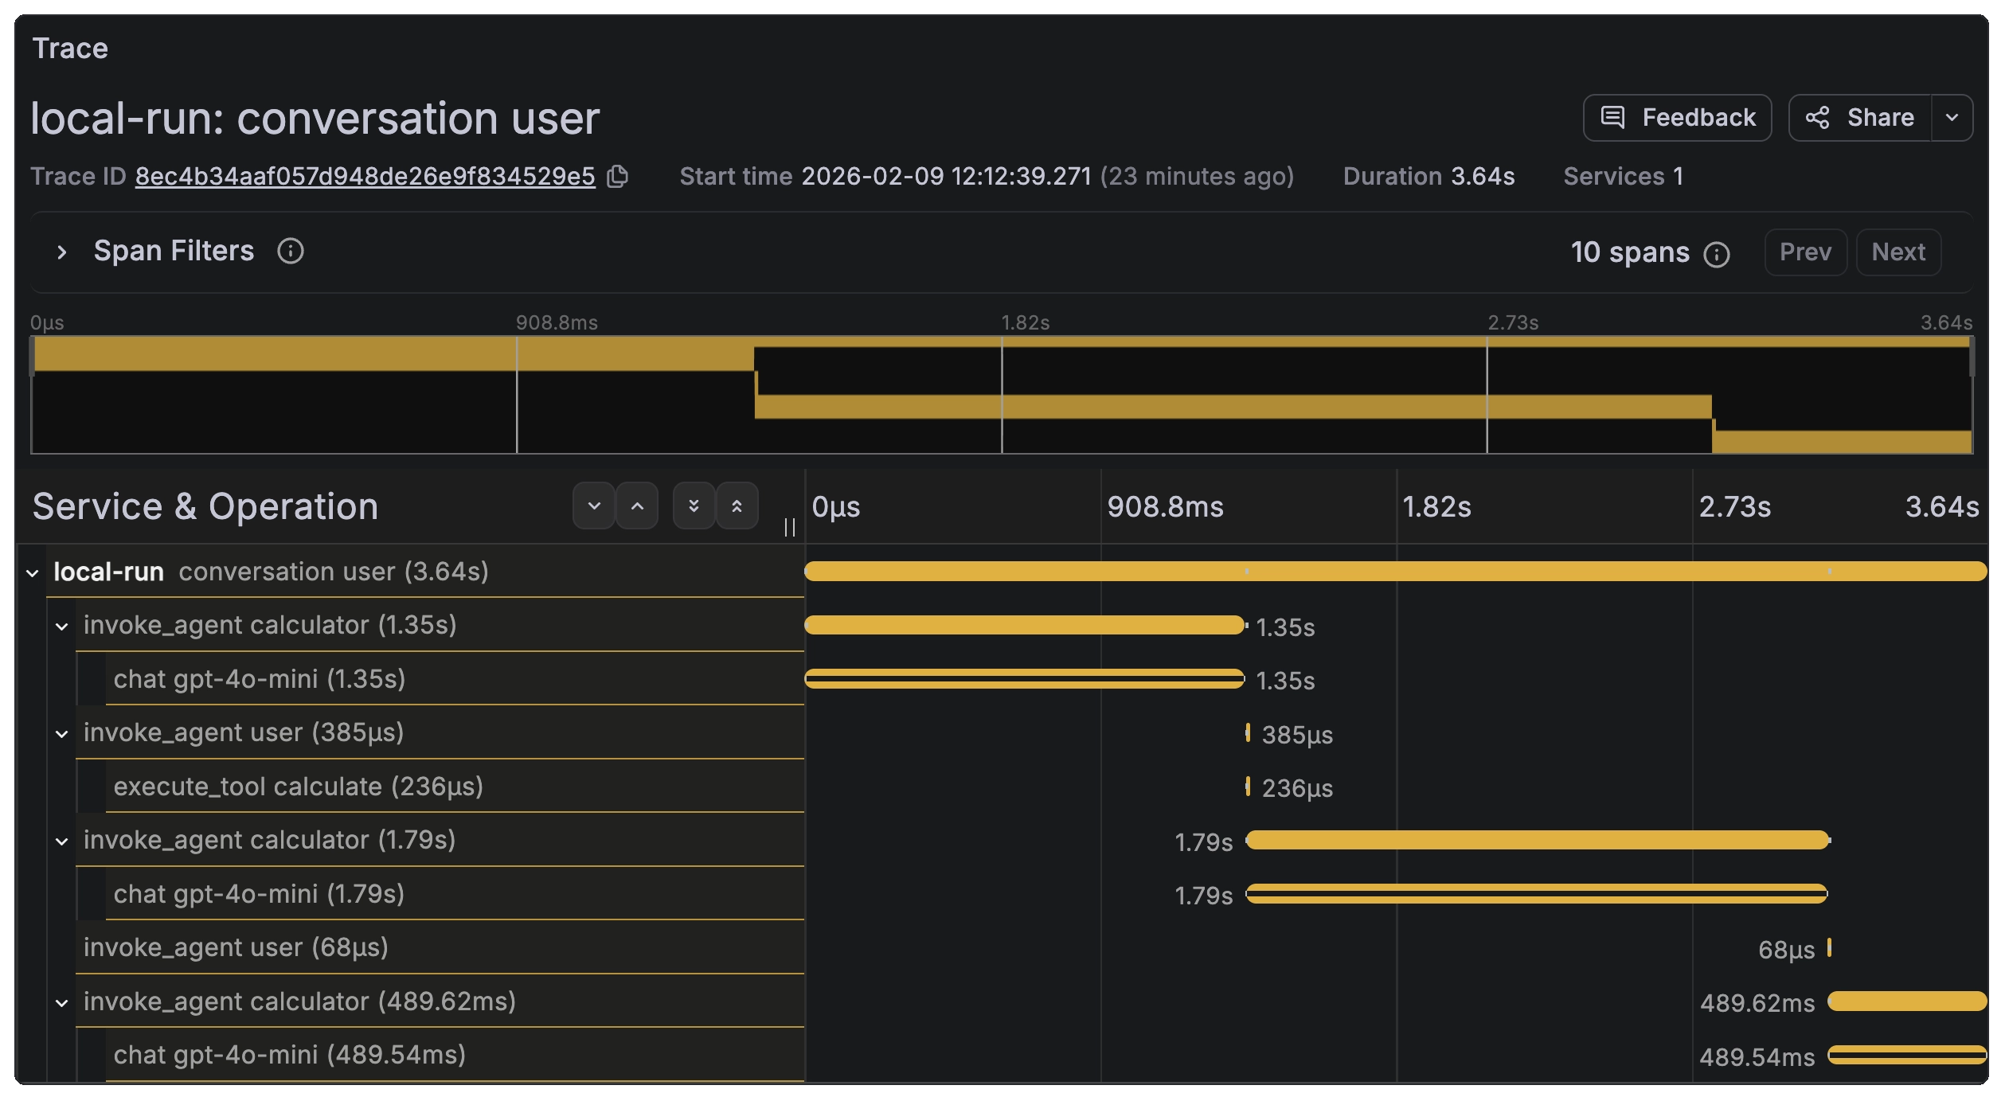
Task: Click the 1.82s tick label in span timeline header
Action: tap(1436, 507)
